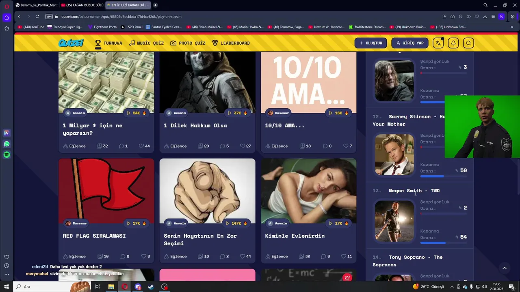The image size is (520, 292).
Task: Like the 1 Milyar $ quiz heart icon
Action: [141, 146]
